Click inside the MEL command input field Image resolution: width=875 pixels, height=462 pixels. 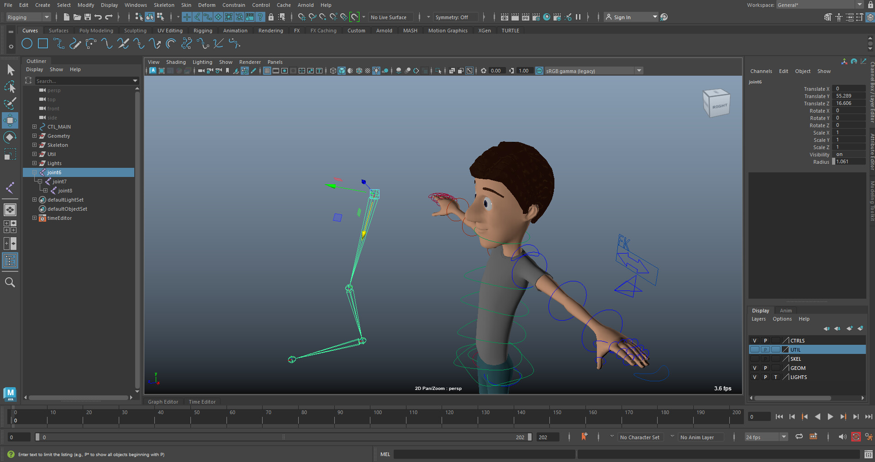click(484, 454)
